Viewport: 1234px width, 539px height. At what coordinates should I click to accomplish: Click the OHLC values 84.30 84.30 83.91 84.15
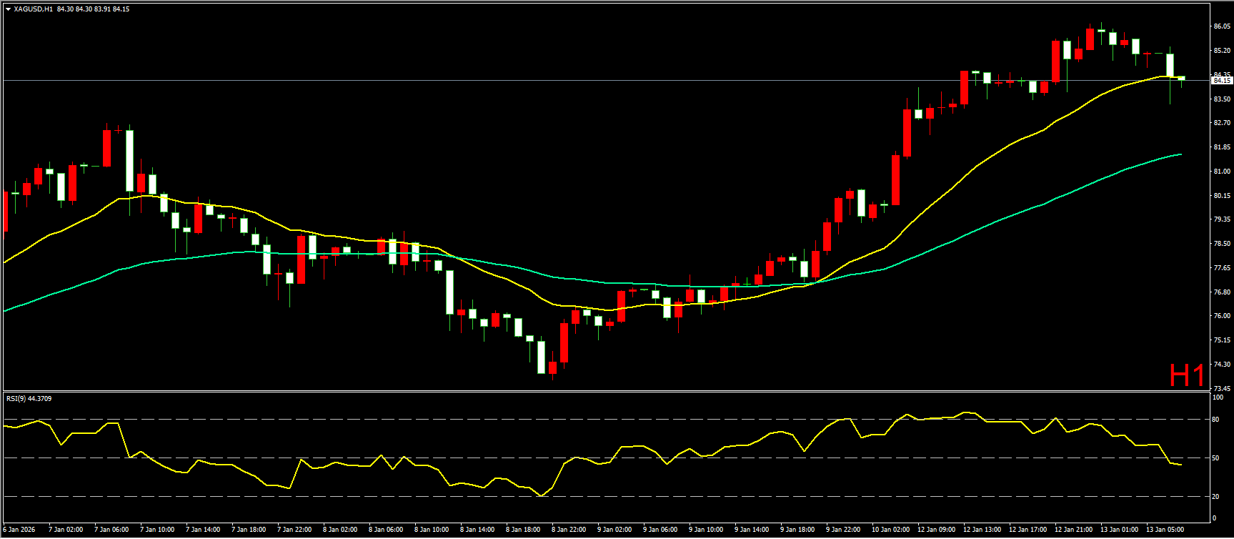click(x=94, y=9)
